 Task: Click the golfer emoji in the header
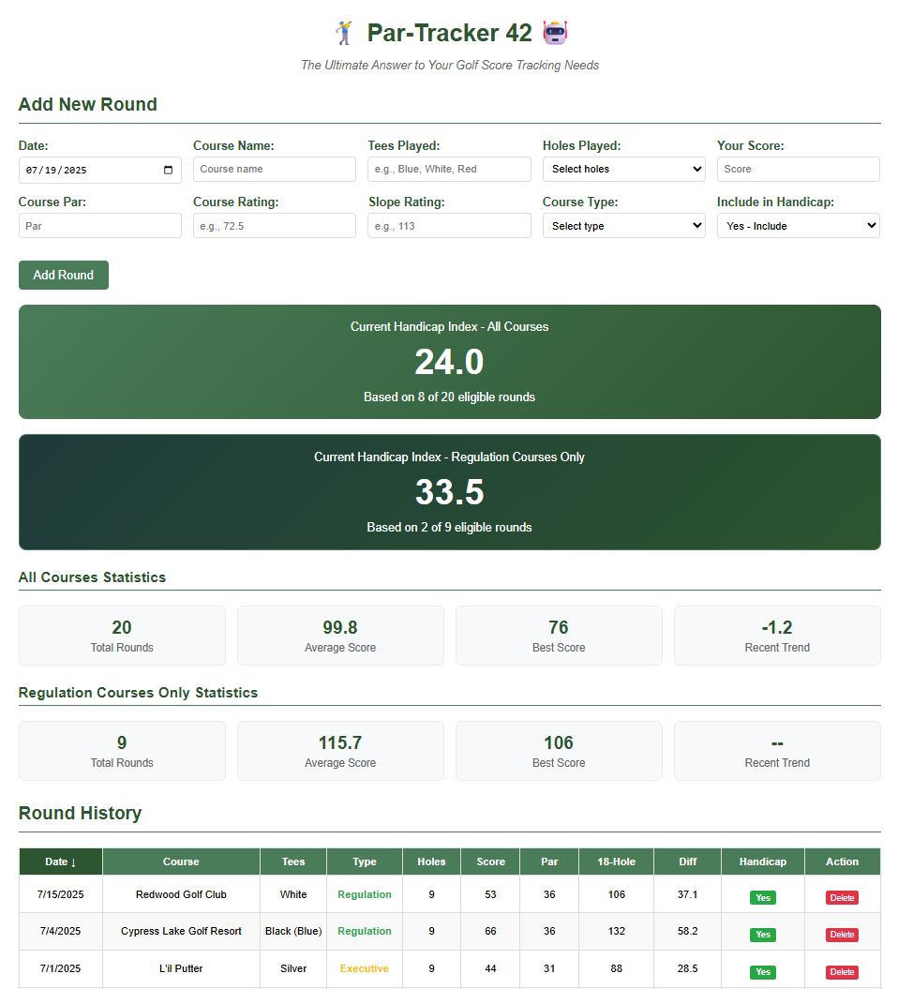(x=344, y=32)
